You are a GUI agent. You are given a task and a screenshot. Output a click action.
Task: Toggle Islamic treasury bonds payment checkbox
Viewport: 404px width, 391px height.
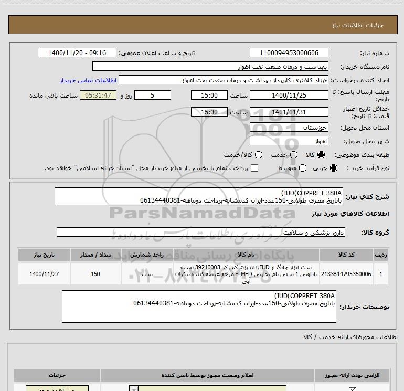coord(254,168)
